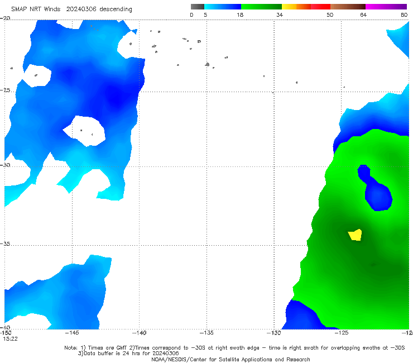Click the title text 'SMAP NRT Winds 20240306 descending'
Viewport: 413px width, 363px height.
point(71,9)
